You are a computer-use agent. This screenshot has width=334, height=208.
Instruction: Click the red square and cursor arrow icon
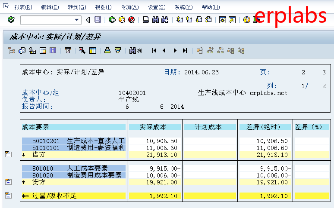(x=82, y=50)
